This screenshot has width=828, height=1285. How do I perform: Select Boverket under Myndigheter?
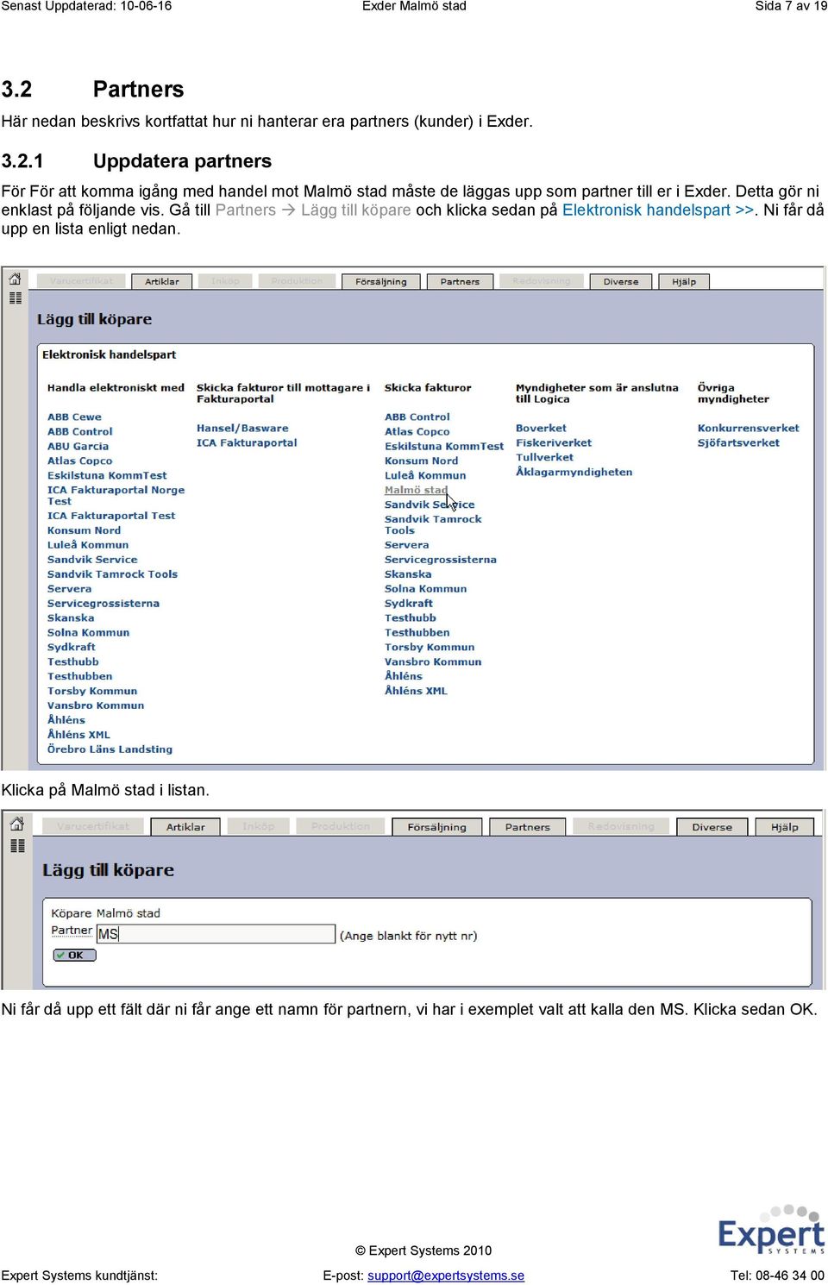click(541, 429)
